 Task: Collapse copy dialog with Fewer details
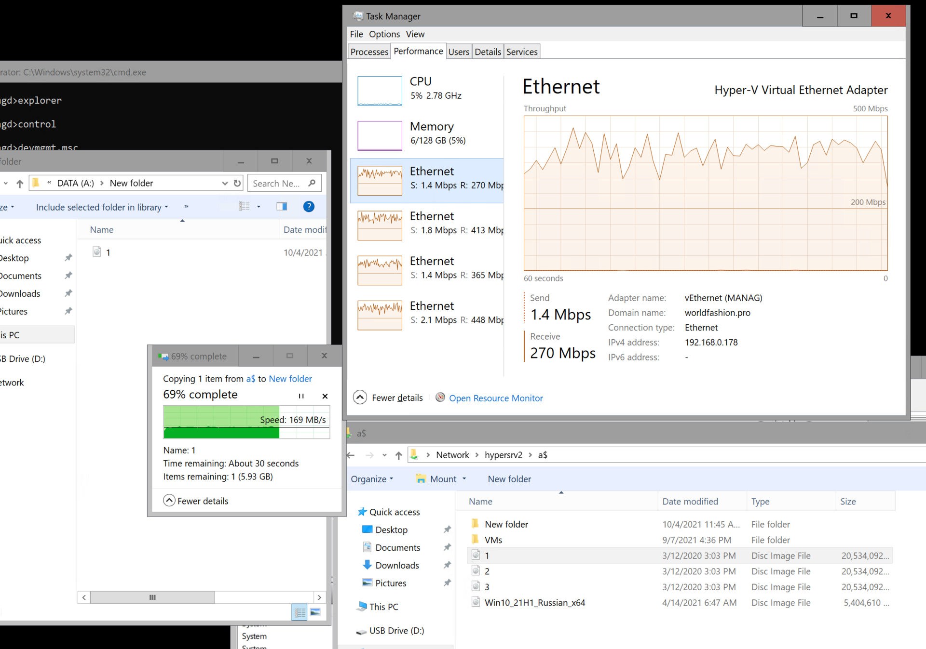[x=196, y=501]
